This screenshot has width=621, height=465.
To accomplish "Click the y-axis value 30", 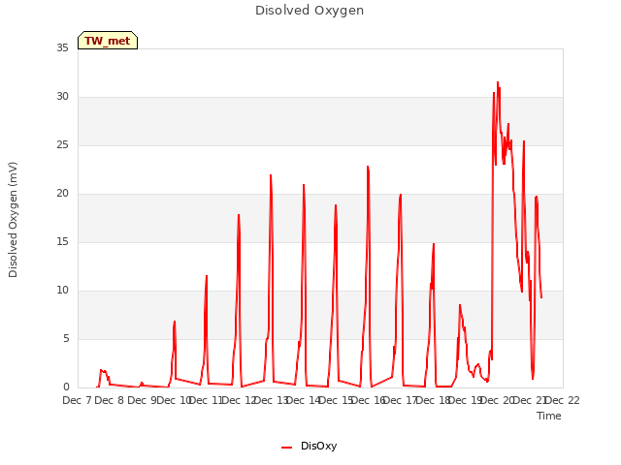I will pos(62,97).
